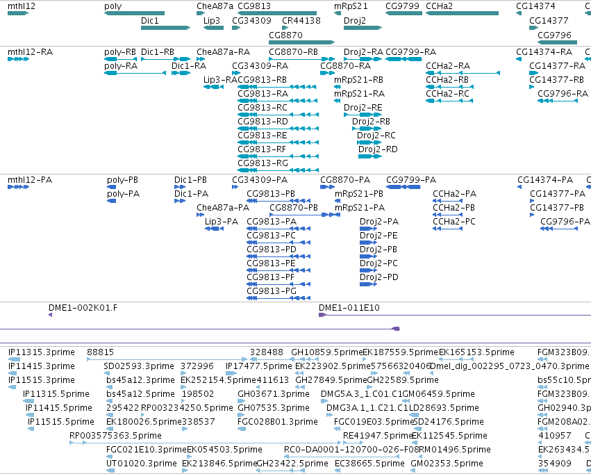Select the CheA87a-PA protein label
This screenshot has height=474, width=591.
[x=223, y=208]
